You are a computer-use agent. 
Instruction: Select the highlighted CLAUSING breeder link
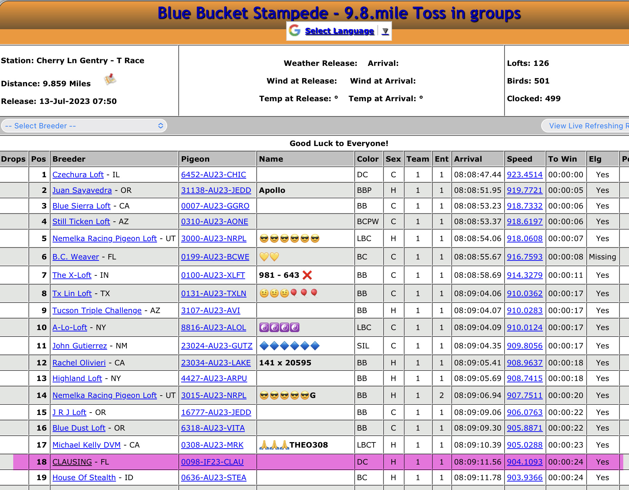click(72, 462)
